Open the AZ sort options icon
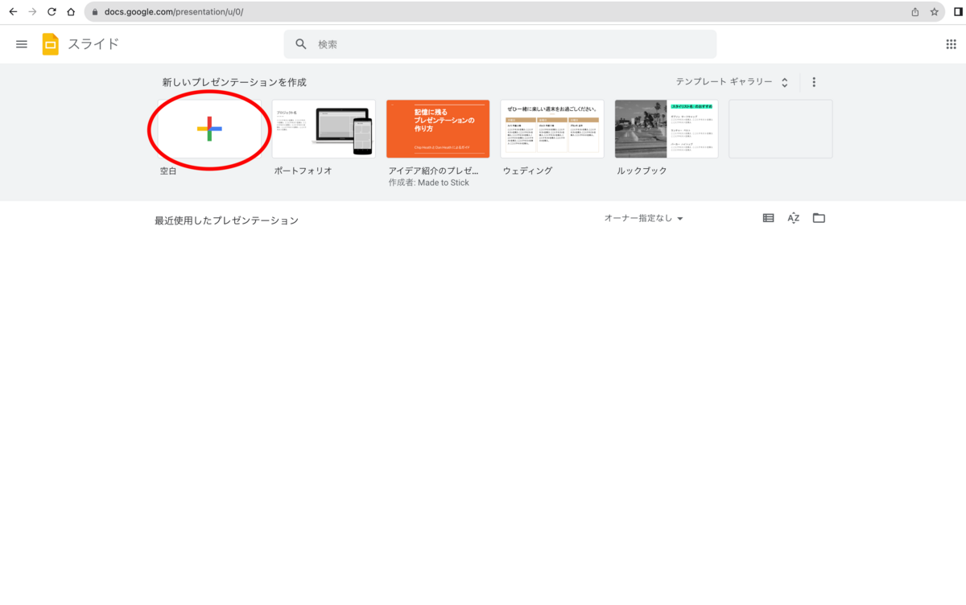The image size is (966, 605). [x=793, y=218]
